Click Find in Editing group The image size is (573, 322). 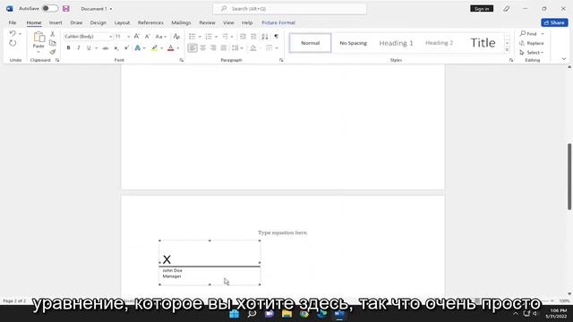(528, 34)
